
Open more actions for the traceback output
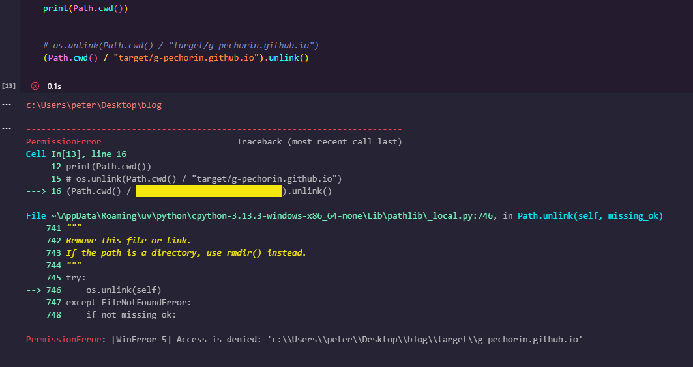(7, 128)
